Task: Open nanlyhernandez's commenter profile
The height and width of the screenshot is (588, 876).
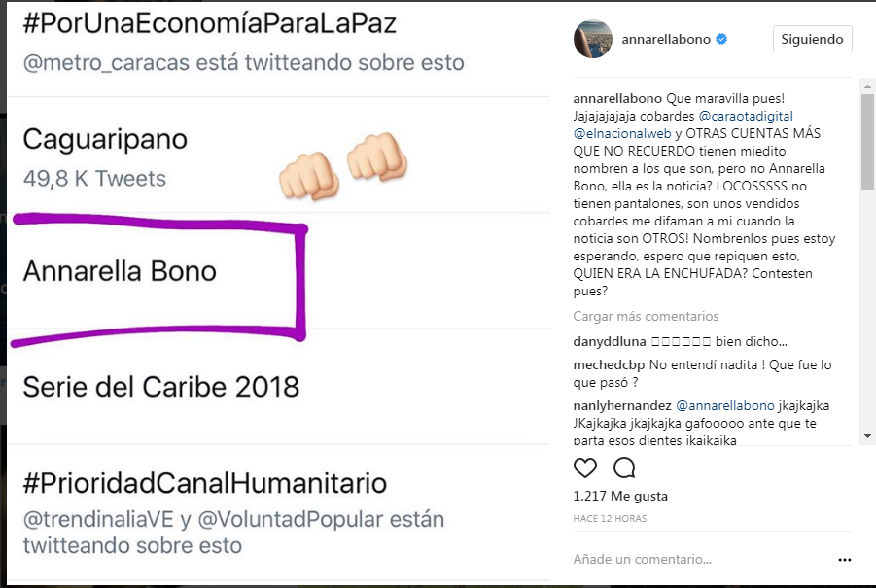Action: coord(621,405)
